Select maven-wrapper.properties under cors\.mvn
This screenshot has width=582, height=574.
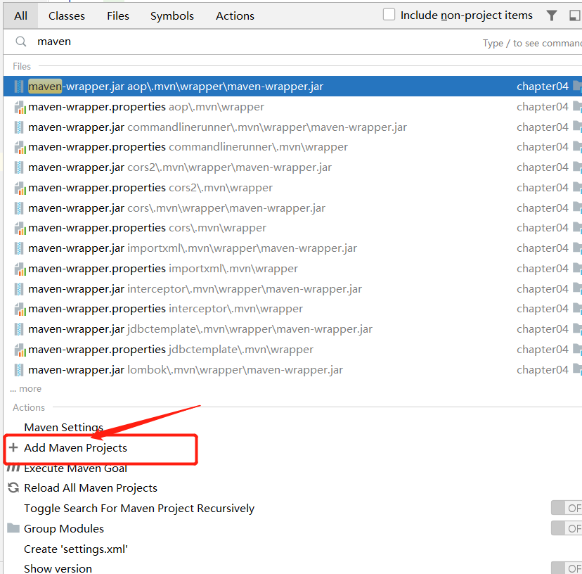point(292,228)
